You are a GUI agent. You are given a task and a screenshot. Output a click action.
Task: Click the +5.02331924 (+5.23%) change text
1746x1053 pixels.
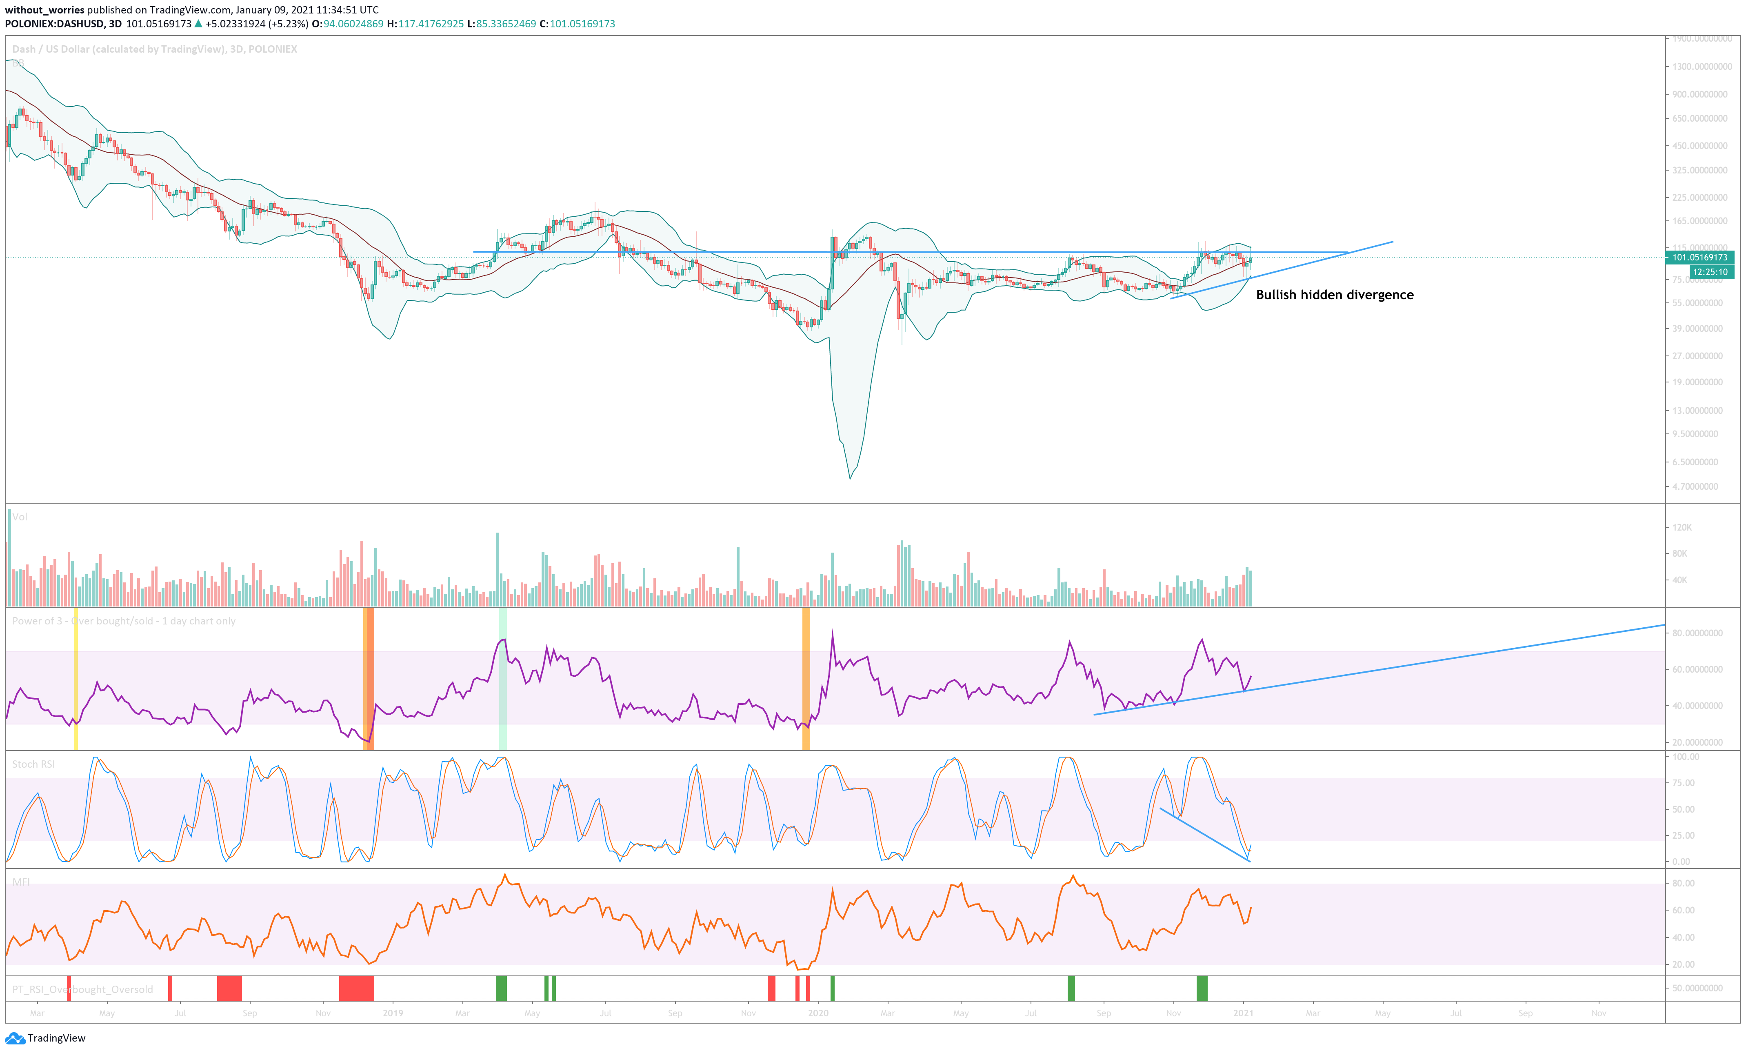[x=257, y=23]
